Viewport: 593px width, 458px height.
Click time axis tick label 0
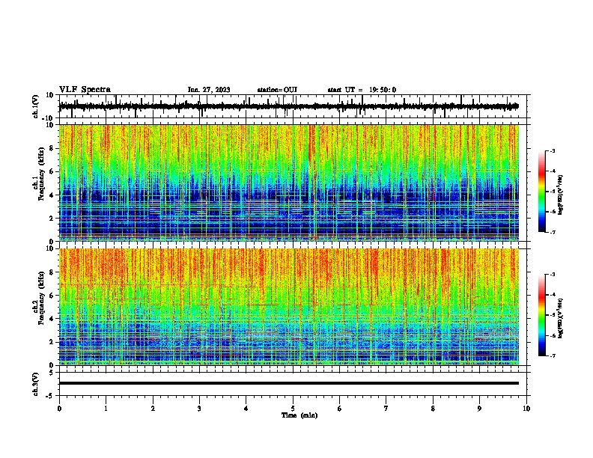coord(59,409)
